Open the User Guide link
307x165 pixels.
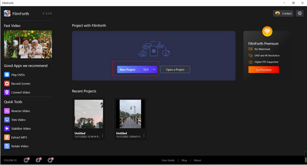coord(168,160)
